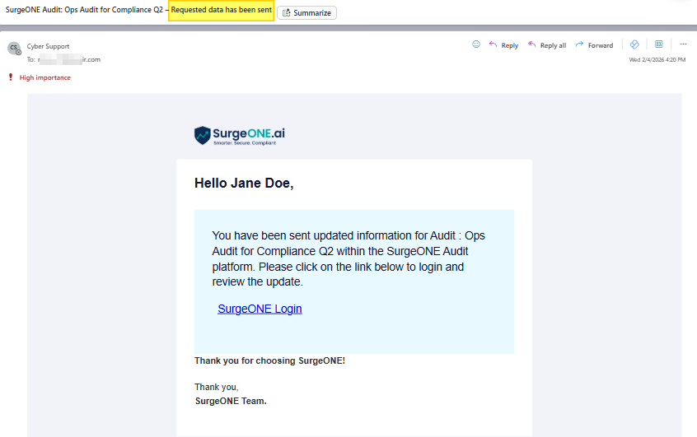Click the Summarize button
The image size is (697, 437).
(x=306, y=13)
